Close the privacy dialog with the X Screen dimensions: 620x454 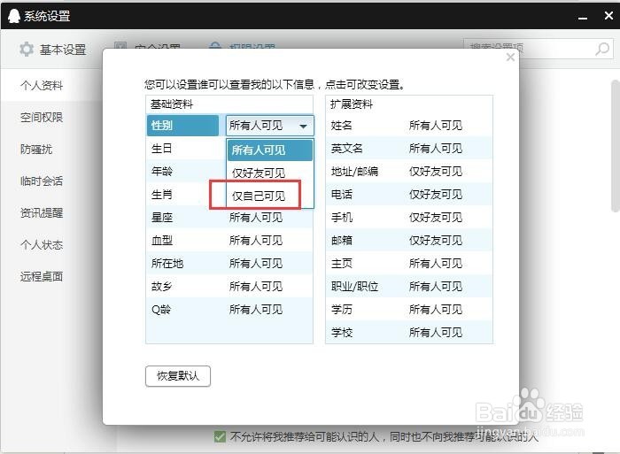tap(510, 58)
